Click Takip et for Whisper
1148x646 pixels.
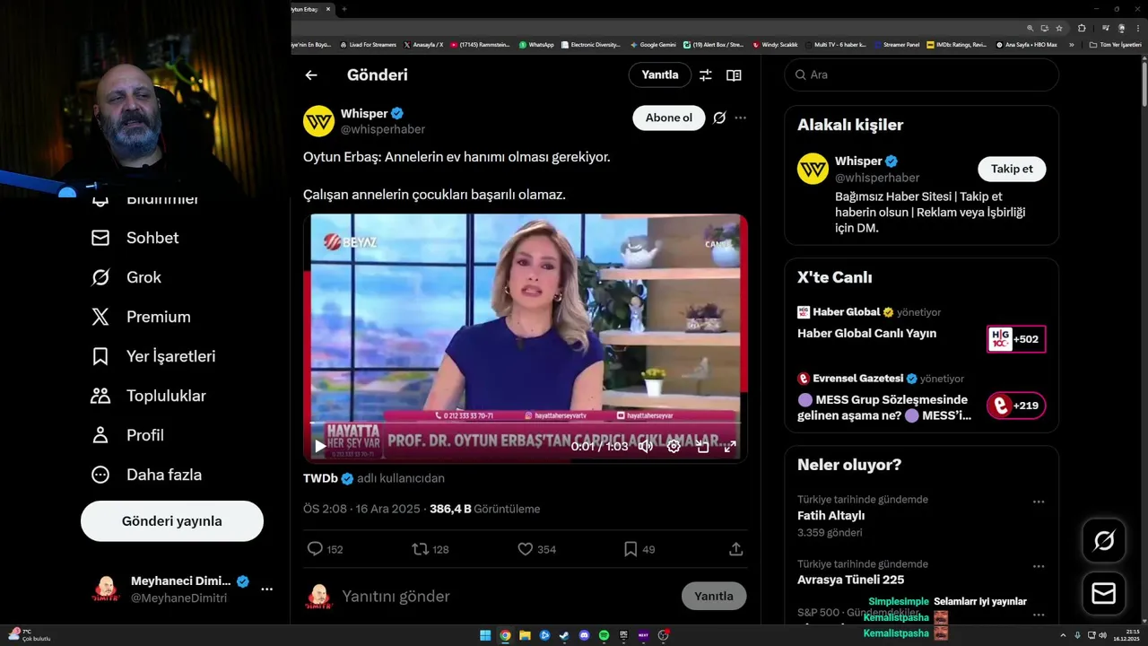tap(1012, 169)
